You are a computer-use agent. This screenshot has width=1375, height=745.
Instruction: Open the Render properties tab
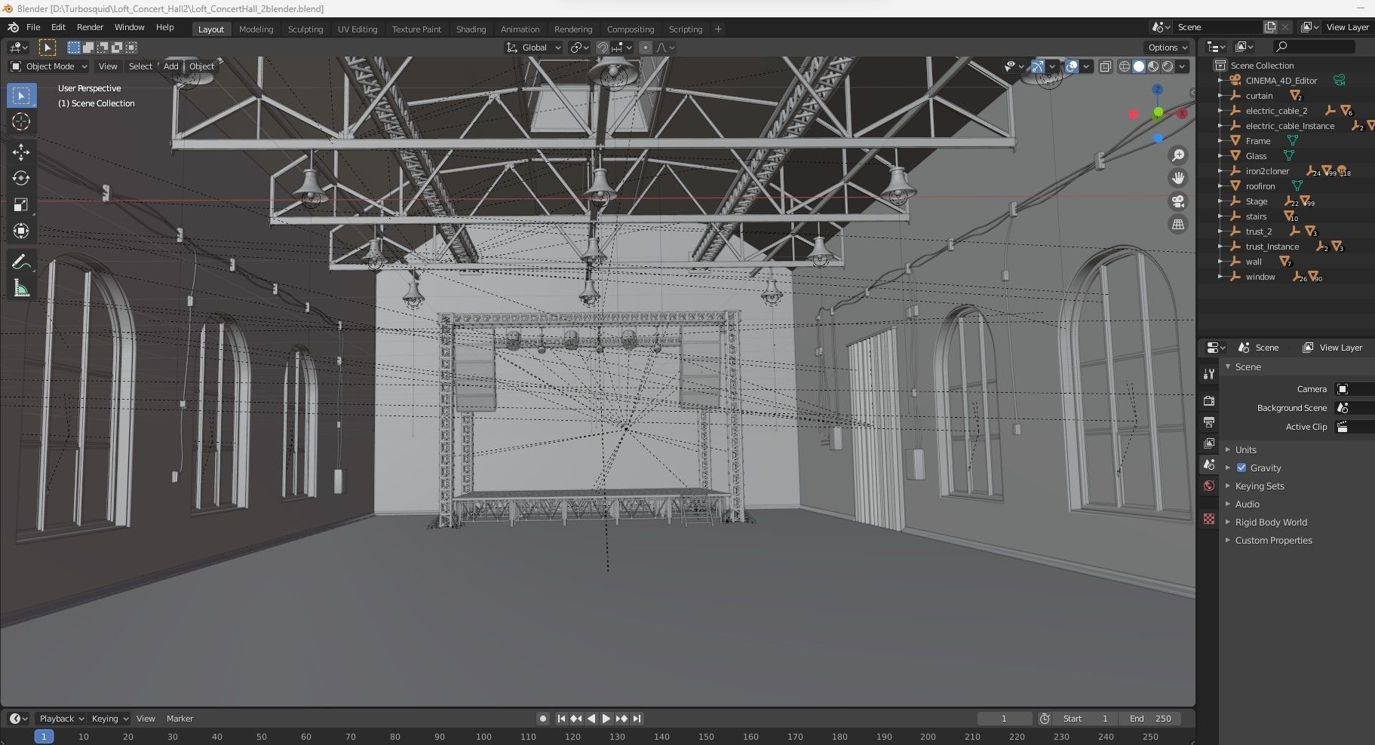pyautogui.click(x=1209, y=400)
